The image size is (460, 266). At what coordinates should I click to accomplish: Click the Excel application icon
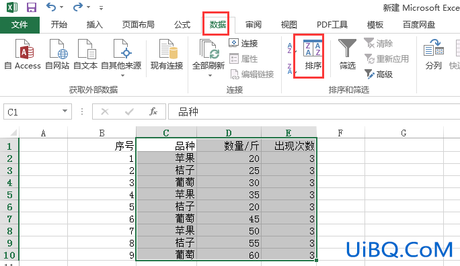(11, 7)
